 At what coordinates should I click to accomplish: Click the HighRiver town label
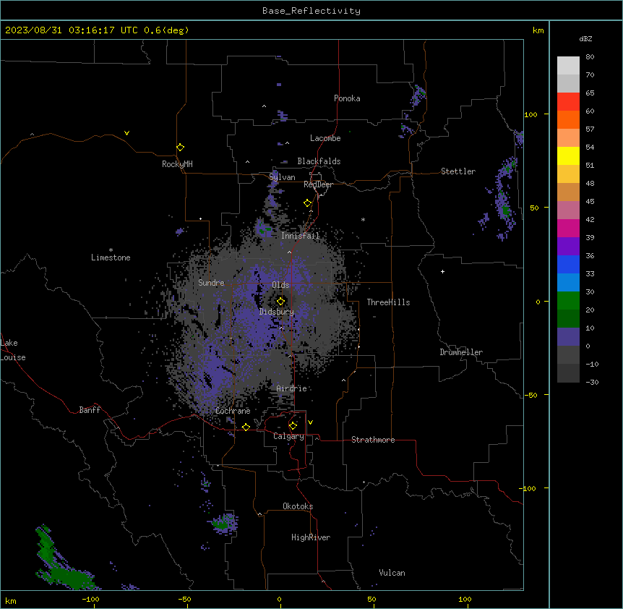(311, 537)
